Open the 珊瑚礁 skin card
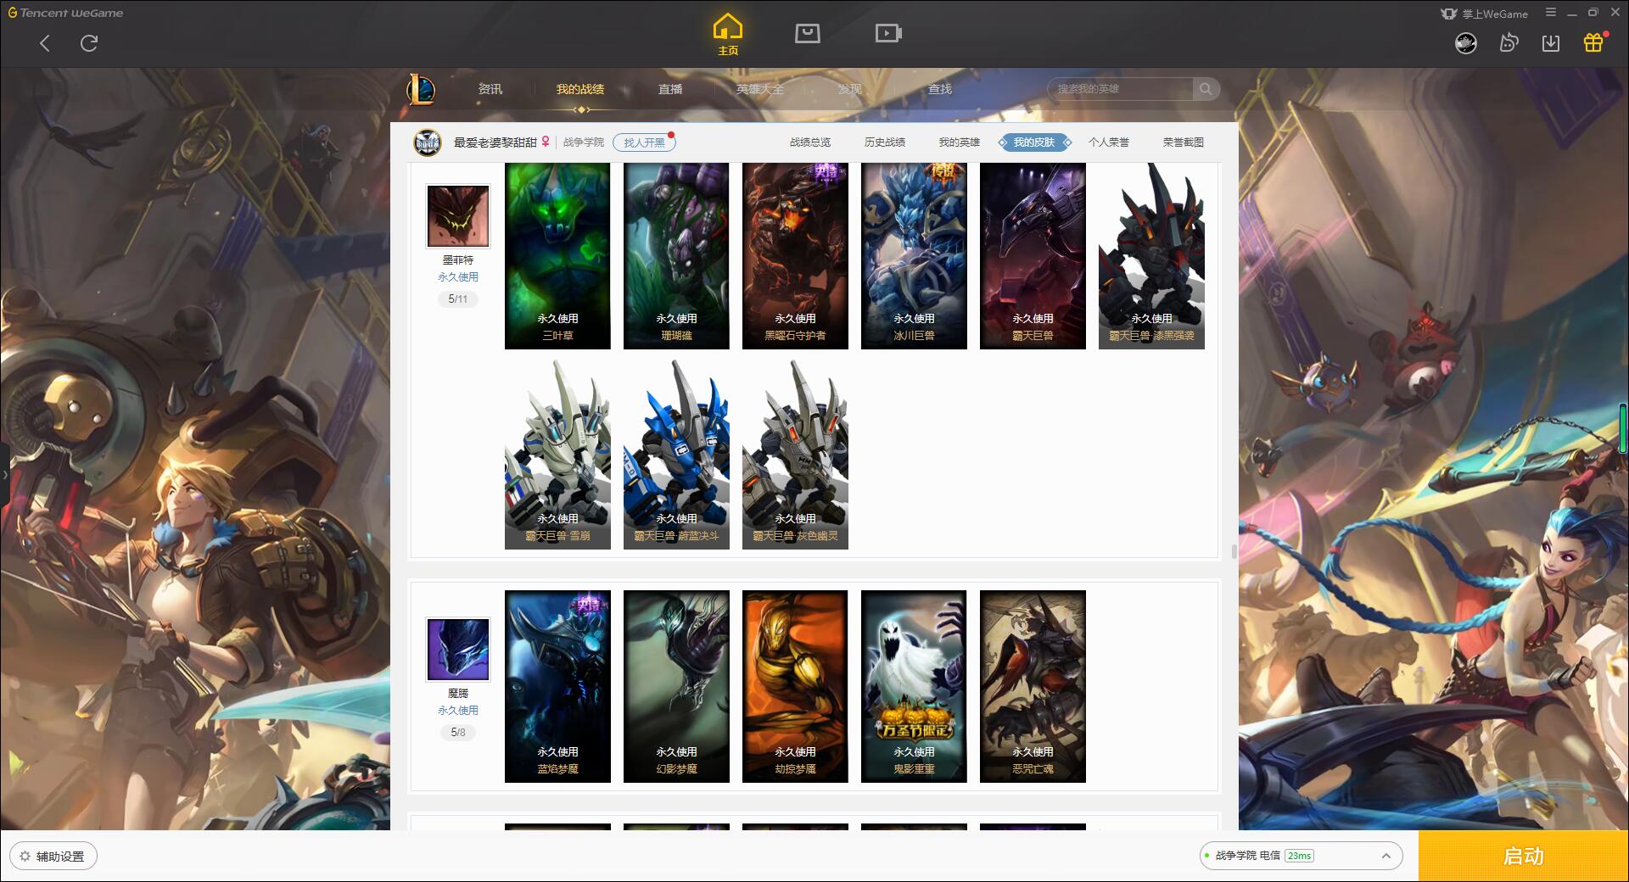The image size is (1629, 882). point(676,255)
